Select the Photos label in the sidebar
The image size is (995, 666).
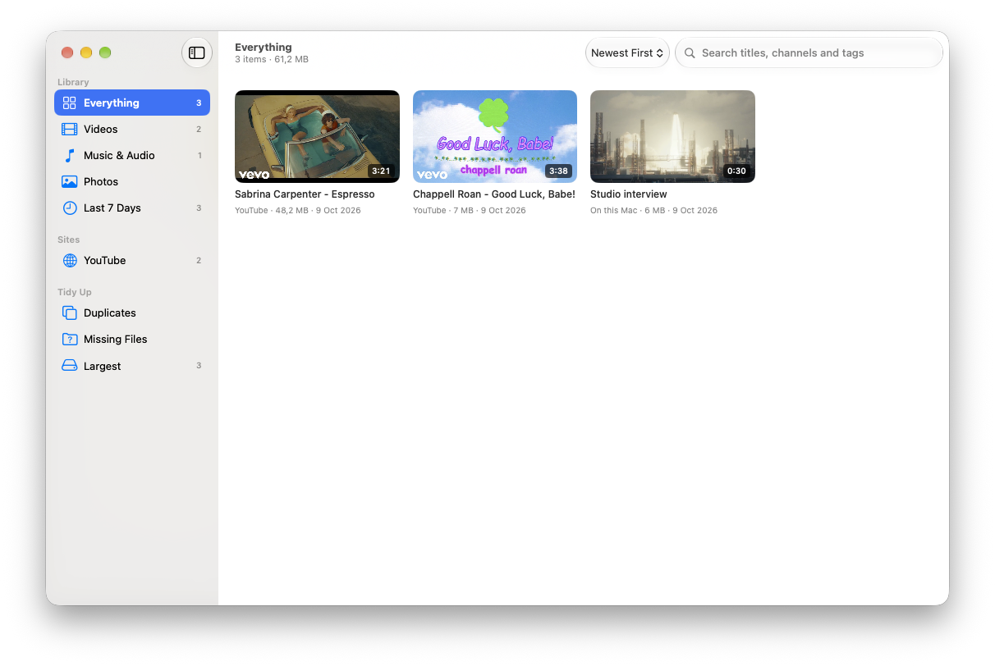click(101, 181)
